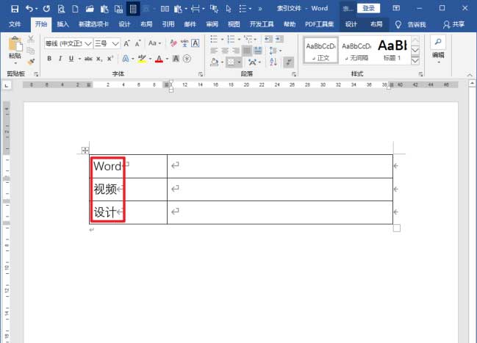
Task: Open the 引用 (References) tab
Action: coord(168,24)
